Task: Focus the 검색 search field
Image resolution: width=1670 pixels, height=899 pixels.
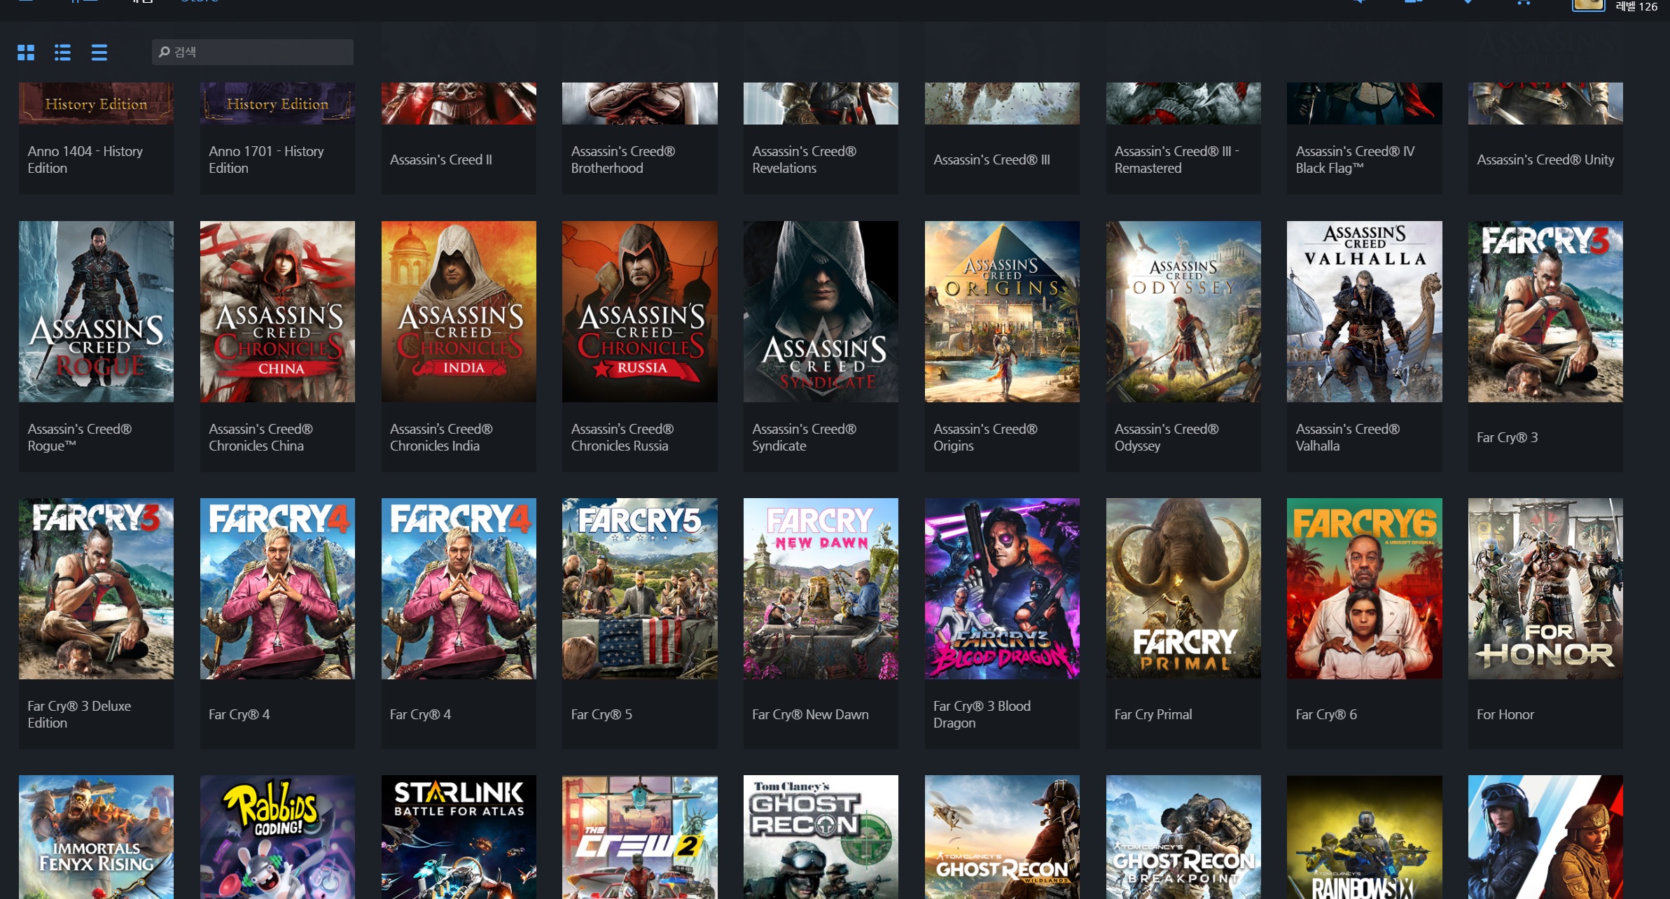Action: (x=253, y=52)
